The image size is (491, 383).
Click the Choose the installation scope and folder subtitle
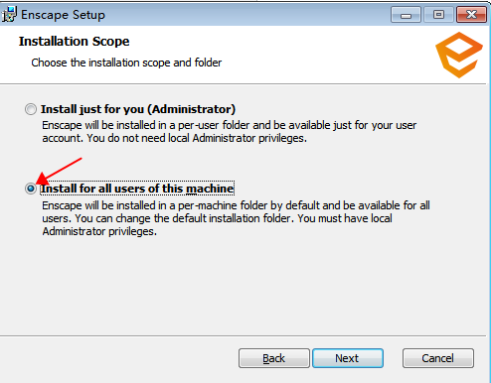(x=126, y=63)
